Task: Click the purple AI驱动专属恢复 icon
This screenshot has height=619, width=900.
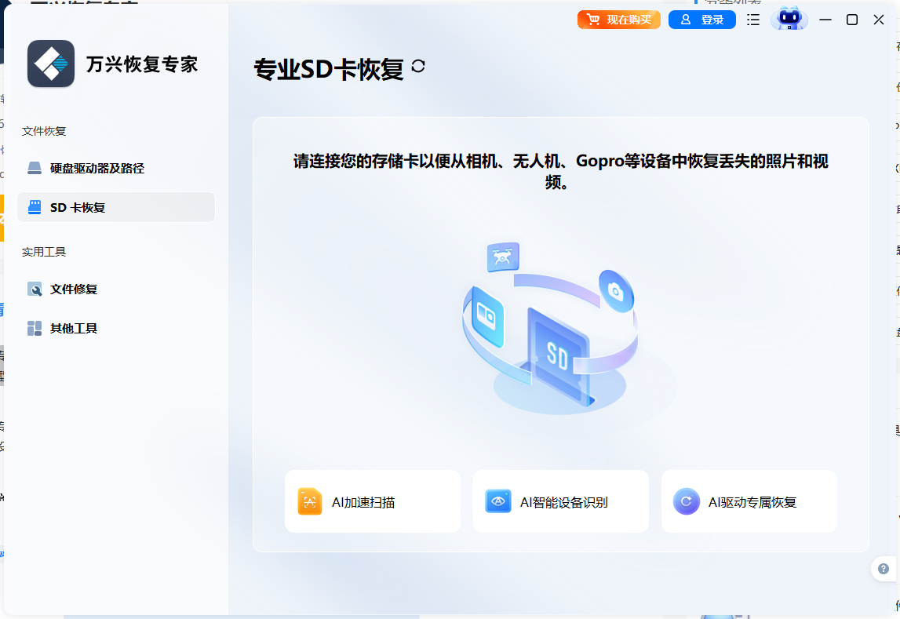Action: pos(687,501)
